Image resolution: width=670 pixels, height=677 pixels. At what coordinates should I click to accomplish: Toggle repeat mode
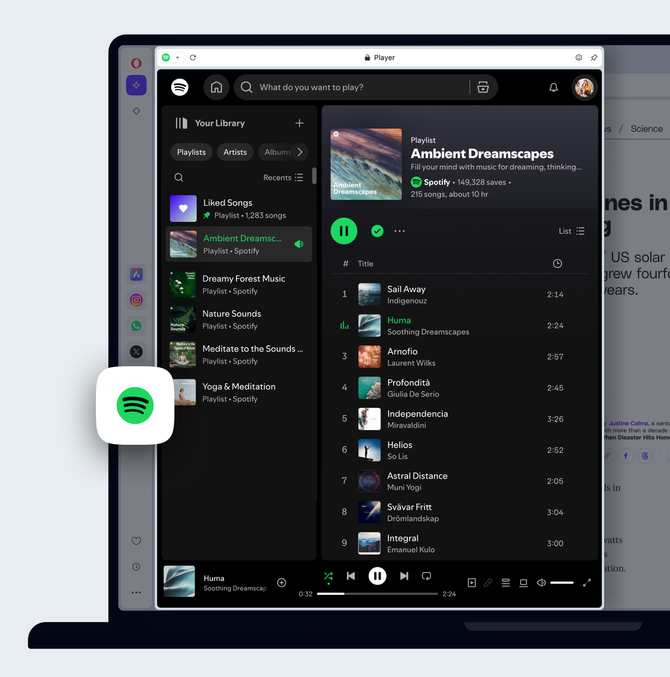(x=426, y=576)
